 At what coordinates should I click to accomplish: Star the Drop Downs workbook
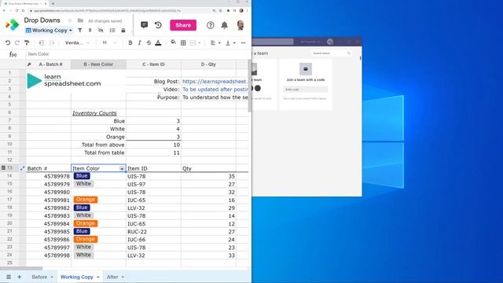(x=70, y=20)
